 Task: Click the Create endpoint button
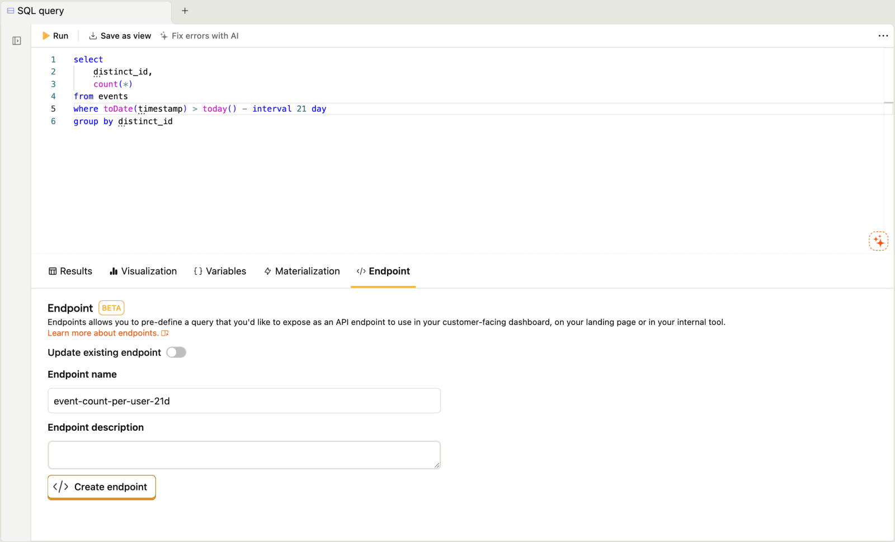coord(101,487)
